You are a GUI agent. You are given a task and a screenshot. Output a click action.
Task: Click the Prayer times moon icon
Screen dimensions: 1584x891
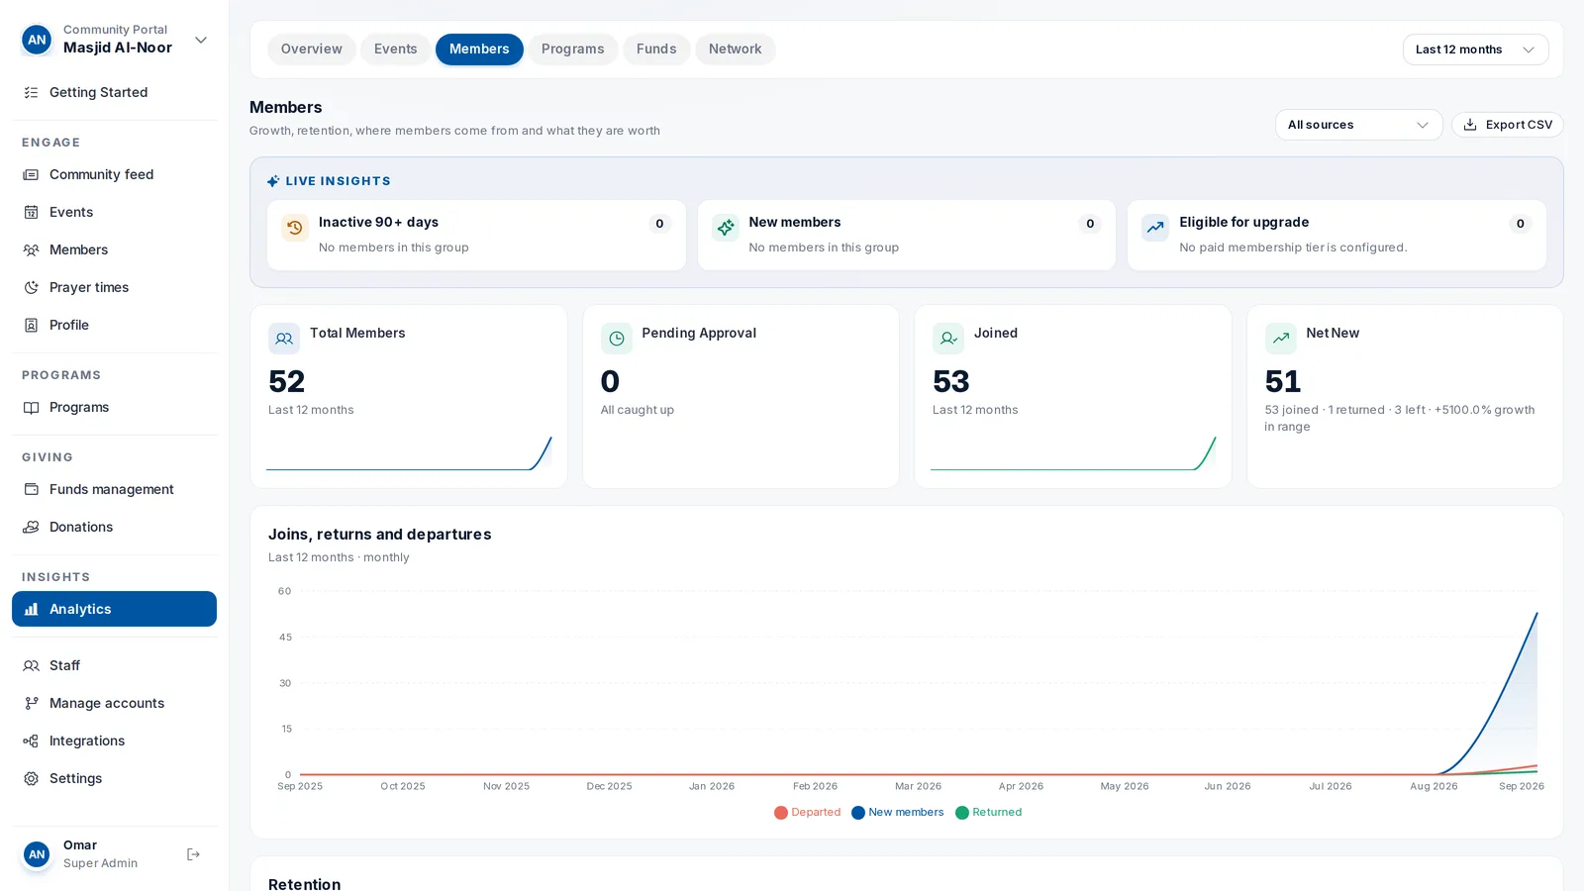tap(31, 287)
